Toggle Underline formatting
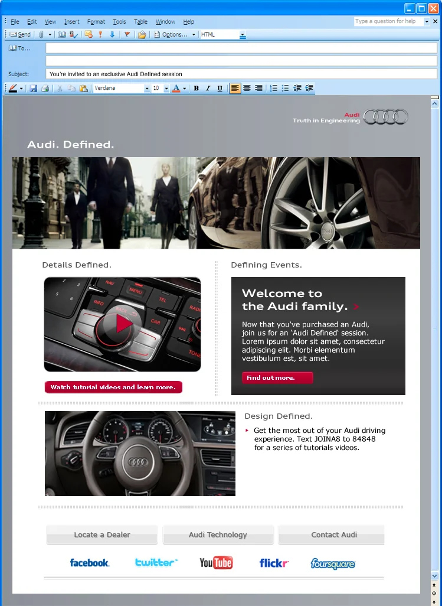The width and height of the screenshot is (442, 606). [x=220, y=88]
